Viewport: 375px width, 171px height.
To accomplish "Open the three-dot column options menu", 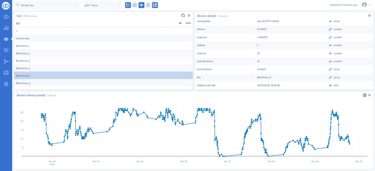I will (x=188, y=23).
